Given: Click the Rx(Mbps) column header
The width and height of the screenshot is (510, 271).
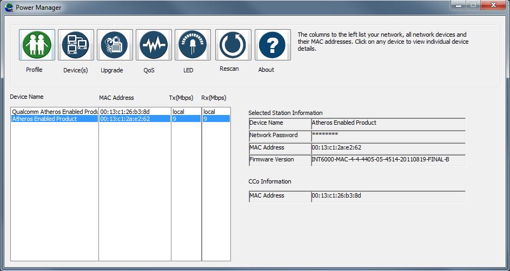Looking at the screenshot, I should point(214,98).
